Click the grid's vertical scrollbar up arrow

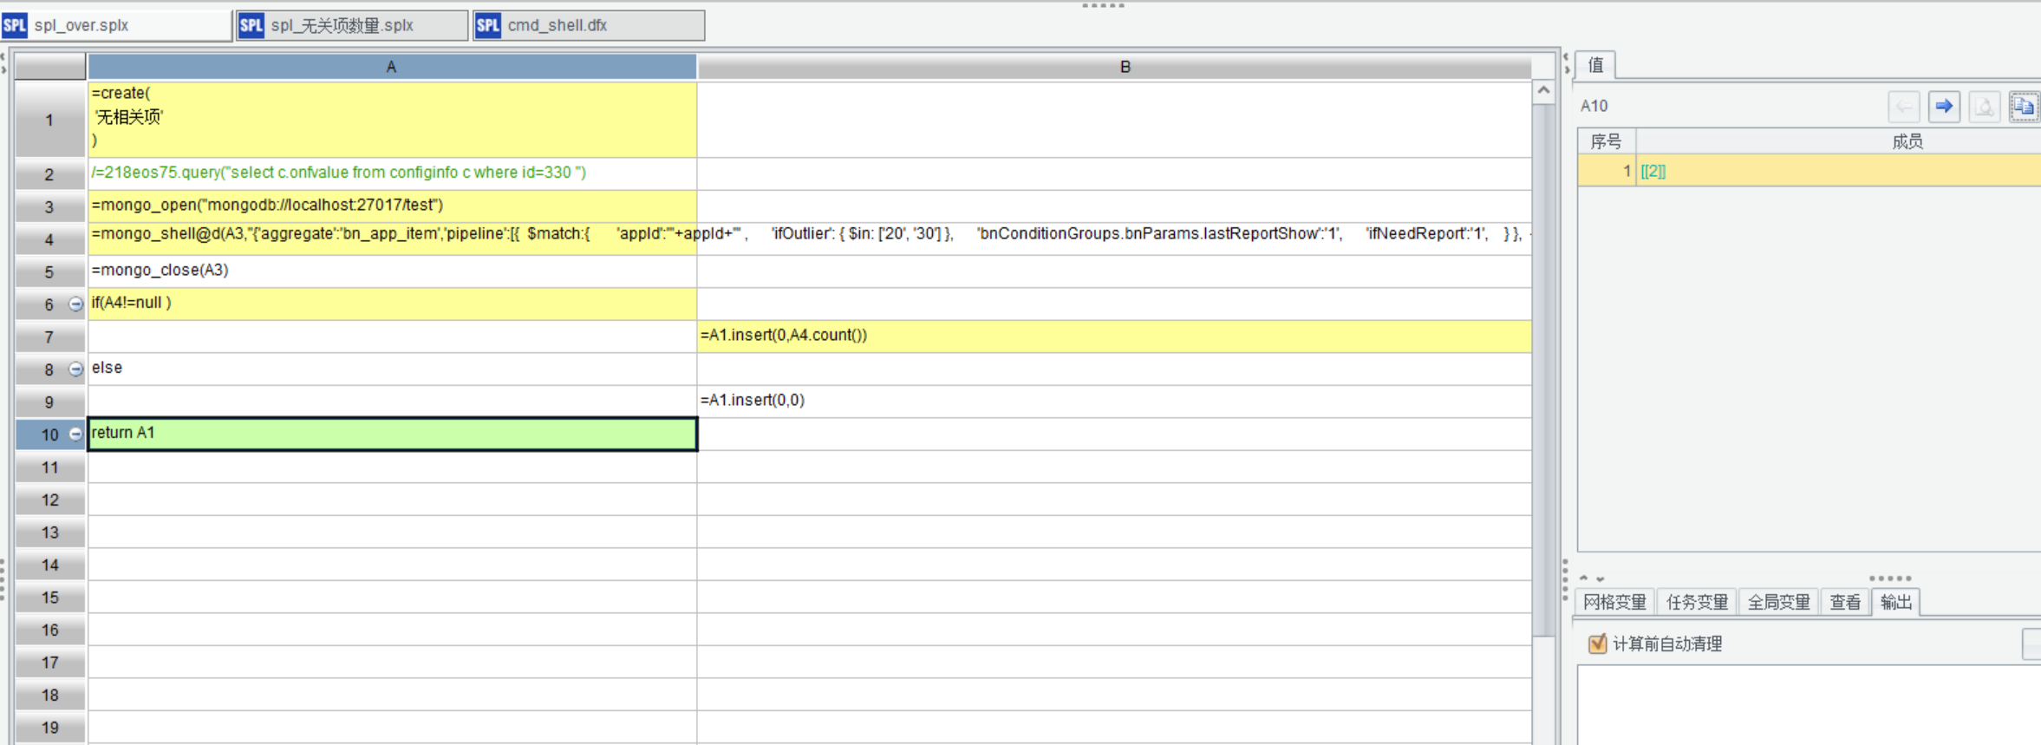coord(1543,90)
